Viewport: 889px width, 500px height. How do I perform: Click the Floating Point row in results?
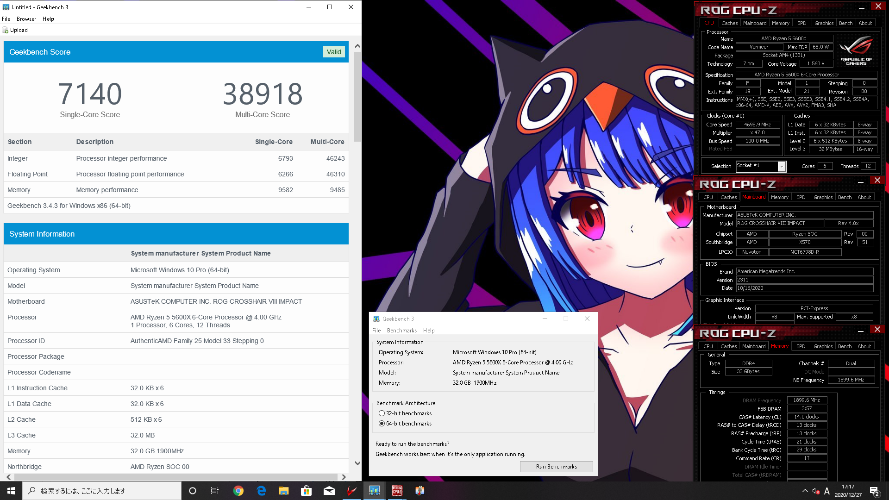pyautogui.click(x=176, y=174)
